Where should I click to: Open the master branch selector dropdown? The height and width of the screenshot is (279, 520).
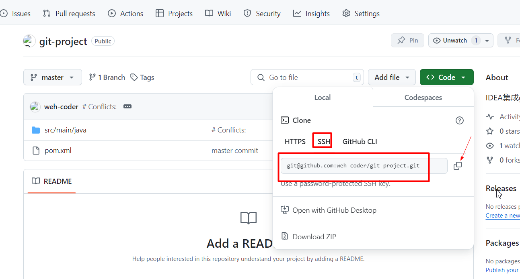pos(53,77)
